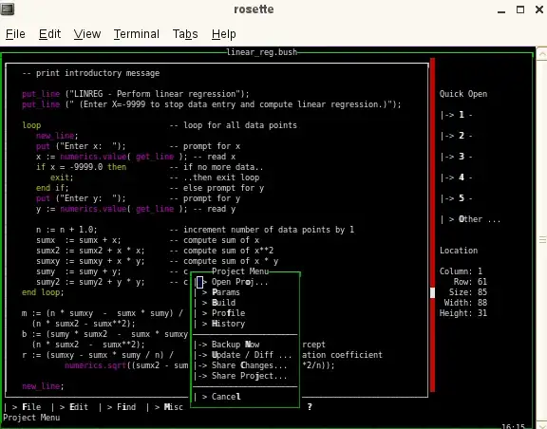Click the Row: 61 value
This screenshot has width=547, height=429.
[470, 282]
